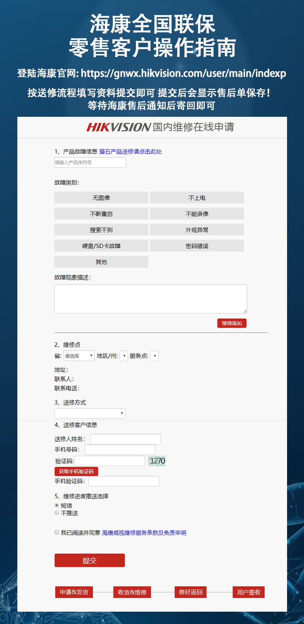304x624 pixels.
Task: Click the red 提交 button
Action: point(90,560)
